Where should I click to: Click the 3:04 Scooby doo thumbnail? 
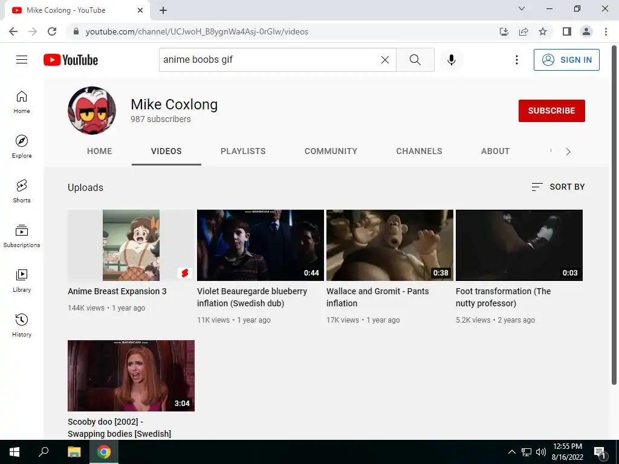[x=131, y=376]
